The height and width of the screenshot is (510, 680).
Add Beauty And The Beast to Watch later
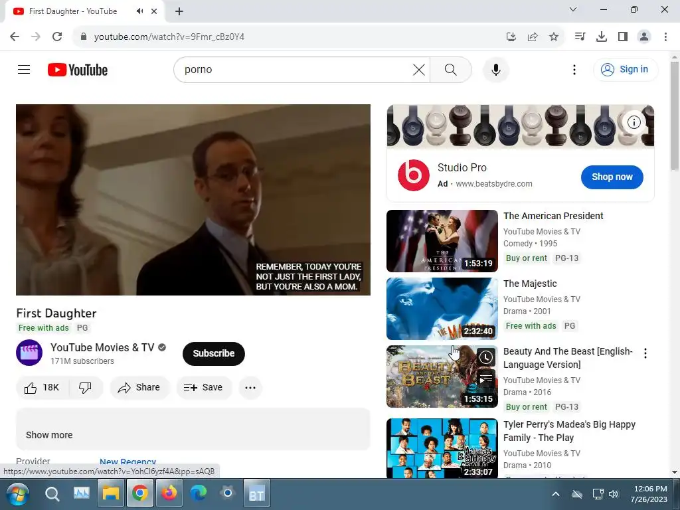tap(486, 357)
